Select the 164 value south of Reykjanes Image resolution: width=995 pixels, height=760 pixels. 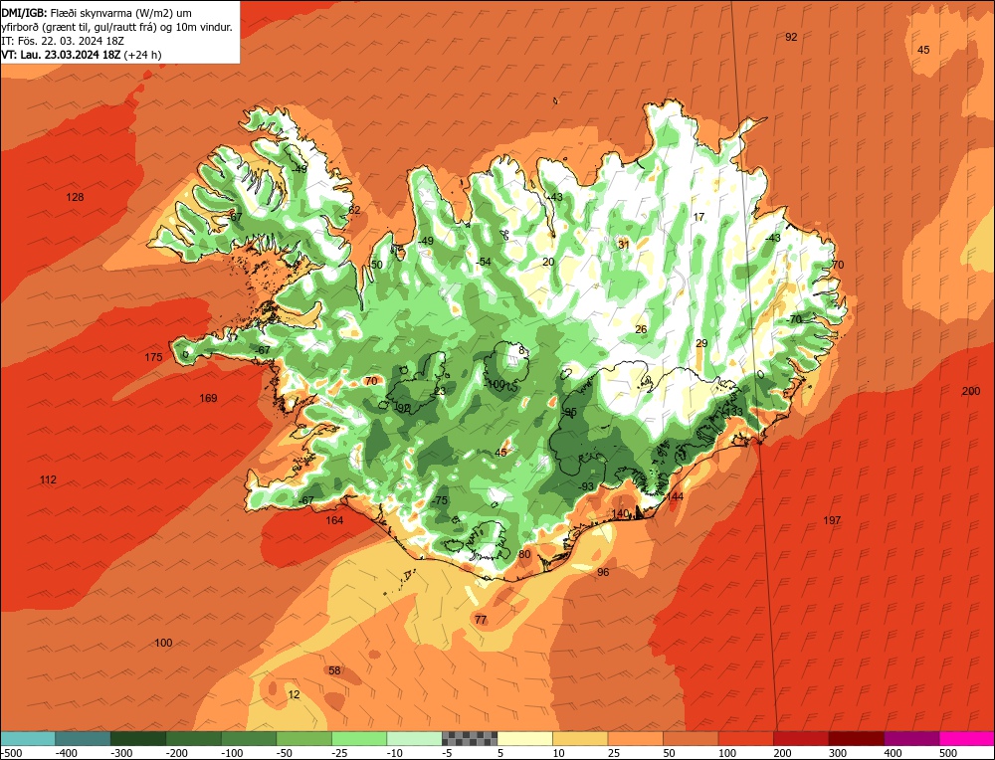pos(334,520)
